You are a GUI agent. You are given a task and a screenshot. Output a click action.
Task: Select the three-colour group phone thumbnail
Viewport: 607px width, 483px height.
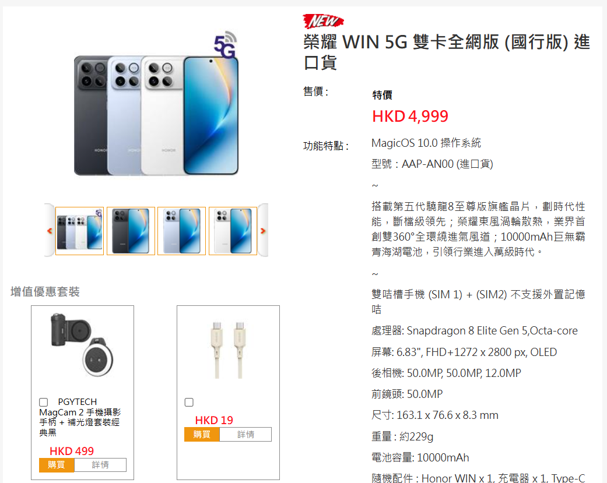pos(79,231)
